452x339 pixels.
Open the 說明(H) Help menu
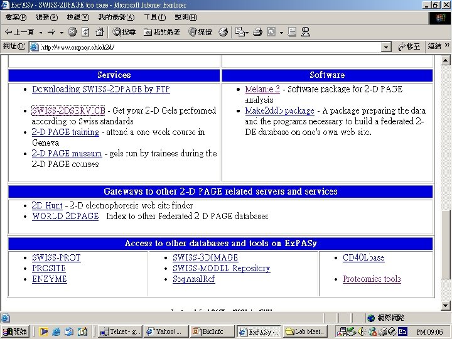coord(186,18)
